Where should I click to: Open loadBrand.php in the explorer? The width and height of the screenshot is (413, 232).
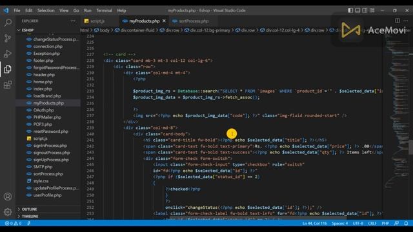pos(47,96)
